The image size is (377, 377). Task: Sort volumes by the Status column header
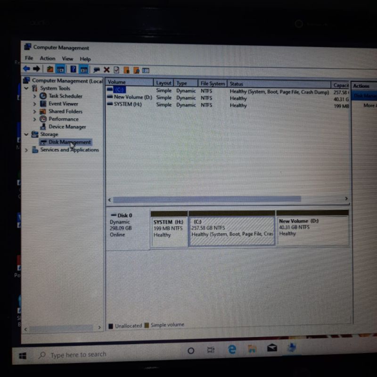278,84
